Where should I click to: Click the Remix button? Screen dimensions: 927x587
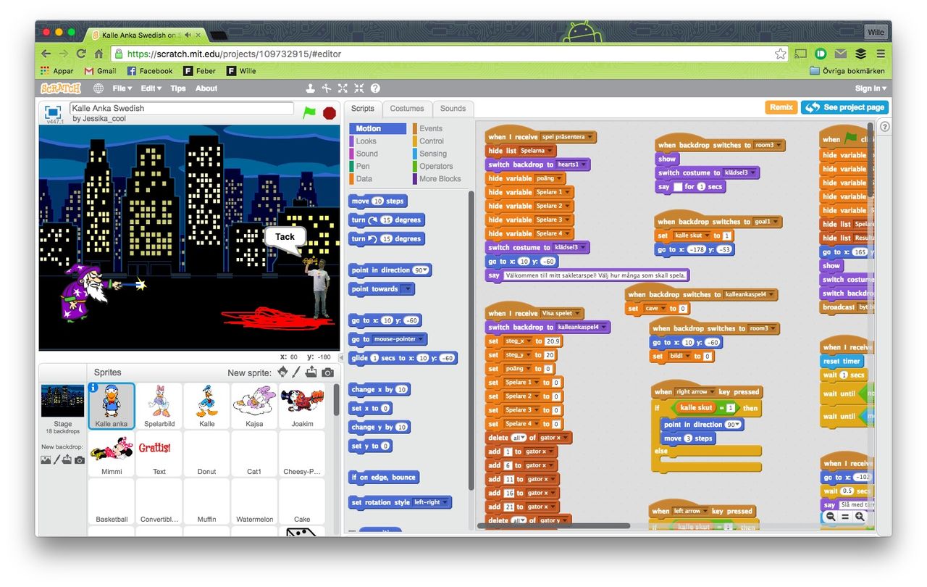pos(781,107)
